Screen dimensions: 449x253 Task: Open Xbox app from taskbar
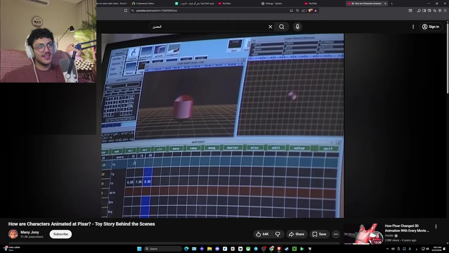click(248, 249)
